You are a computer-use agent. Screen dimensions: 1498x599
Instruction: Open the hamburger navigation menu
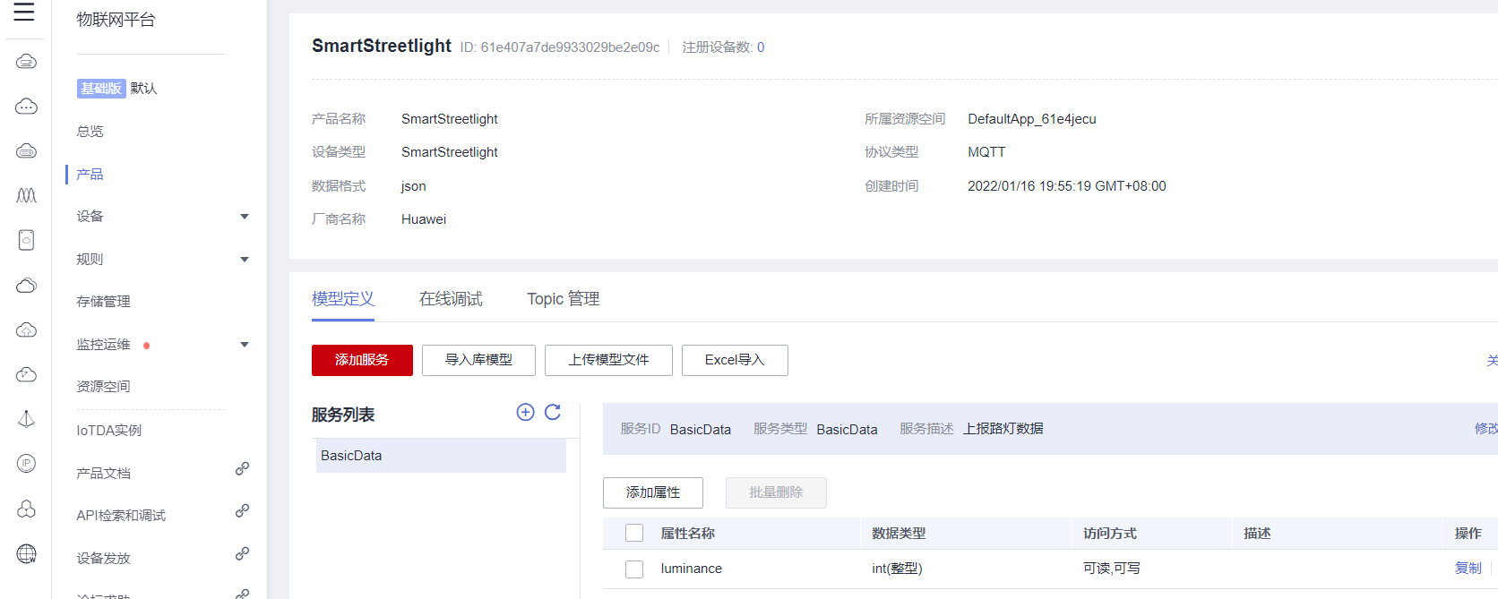click(x=24, y=12)
